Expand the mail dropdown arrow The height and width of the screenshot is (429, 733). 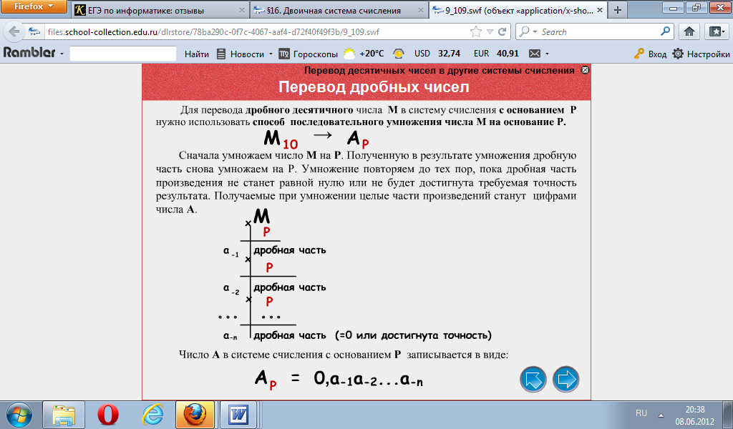pyautogui.click(x=547, y=54)
